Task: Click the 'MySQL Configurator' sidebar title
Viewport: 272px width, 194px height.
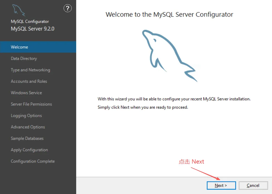Action: [30, 21]
